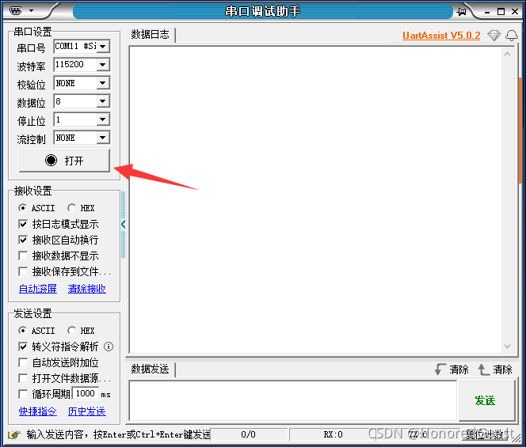Collapse the left settings panel chevron
Viewport: 526px width, 447px height.
click(x=123, y=224)
